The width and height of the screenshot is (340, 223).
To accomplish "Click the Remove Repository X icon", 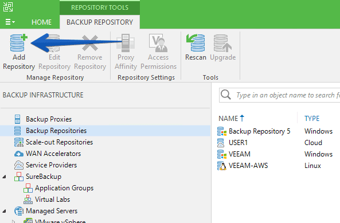I will point(90,43).
